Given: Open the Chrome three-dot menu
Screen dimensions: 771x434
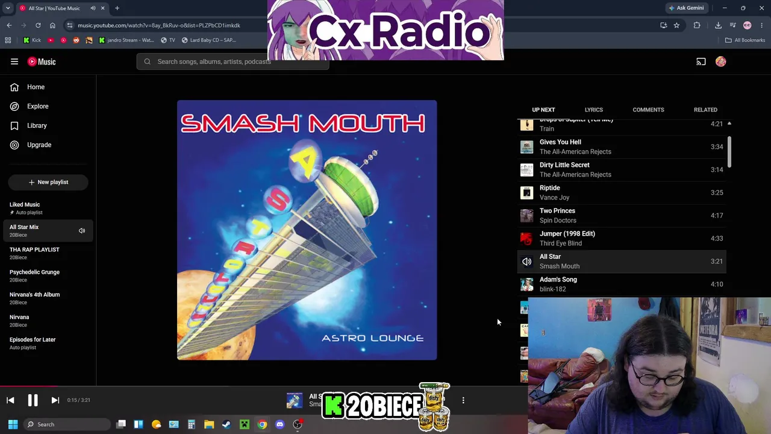Looking at the screenshot, I should [x=762, y=25].
